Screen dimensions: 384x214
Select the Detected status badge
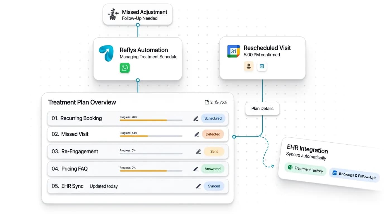click(213, 134)
